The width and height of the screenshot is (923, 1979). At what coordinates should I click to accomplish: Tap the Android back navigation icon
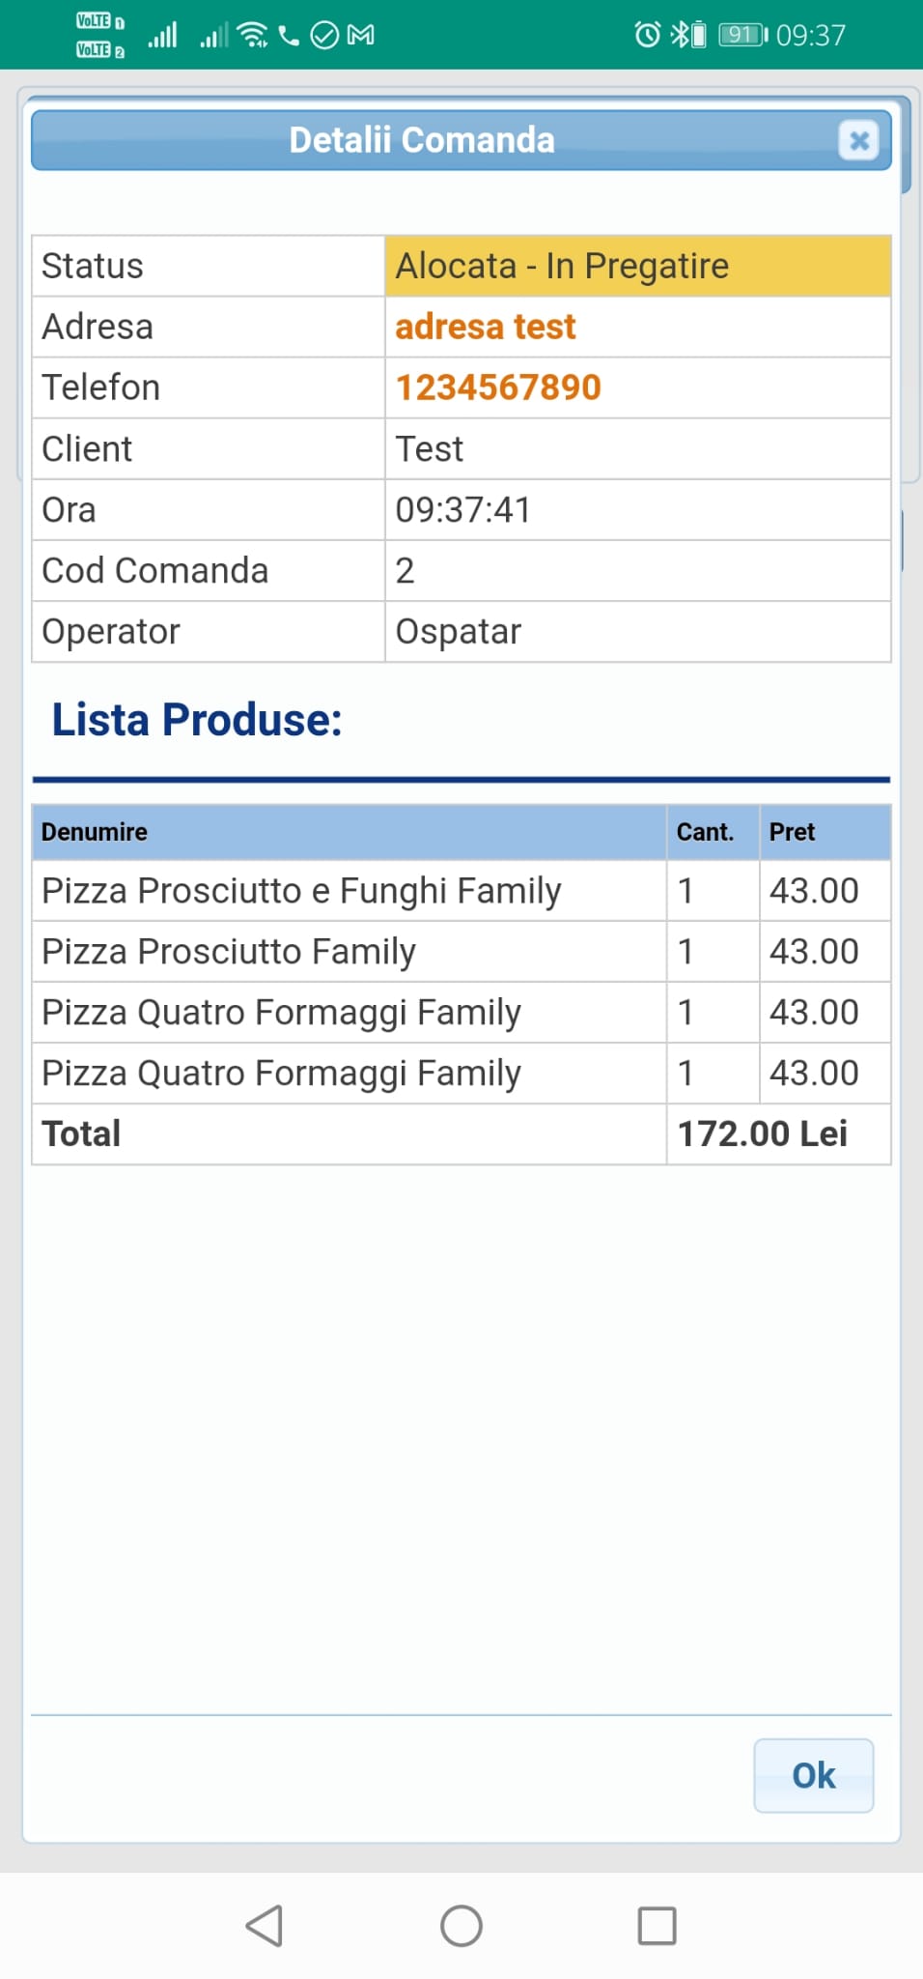pyautogui.click(x=265, y=1926)
